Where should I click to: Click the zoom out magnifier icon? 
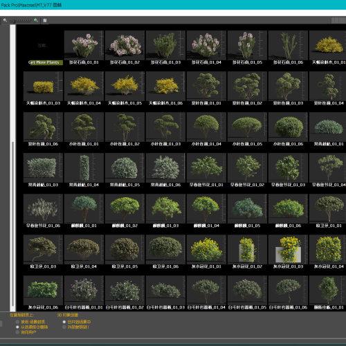(x=5, y=20)
